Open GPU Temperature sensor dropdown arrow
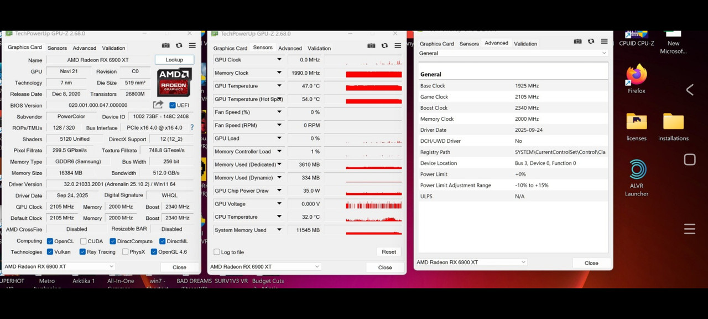This screenshot has width=708, height=319. [279, 86]
